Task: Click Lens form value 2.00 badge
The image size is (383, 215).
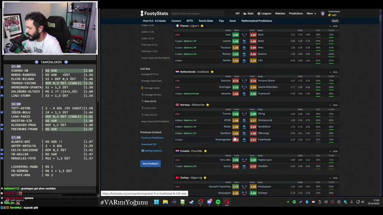Action: point(235,35)
